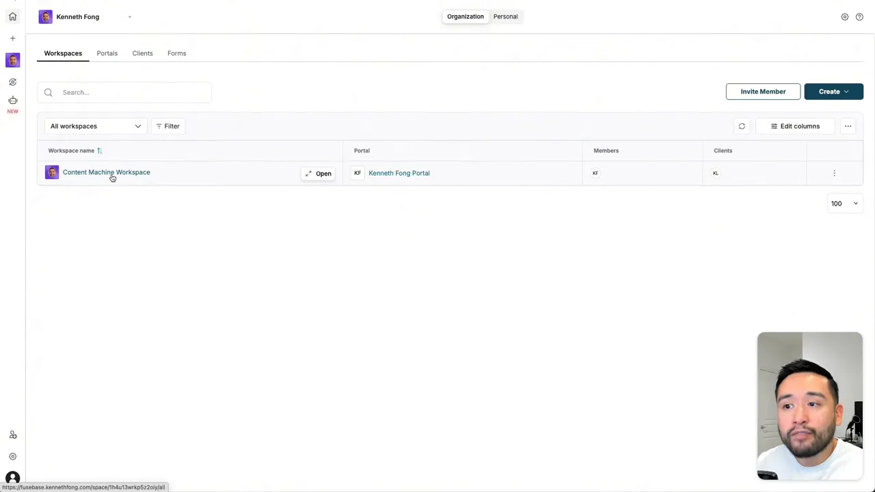Toggle sort order on Workspace name column

click(x=99, y=150)
